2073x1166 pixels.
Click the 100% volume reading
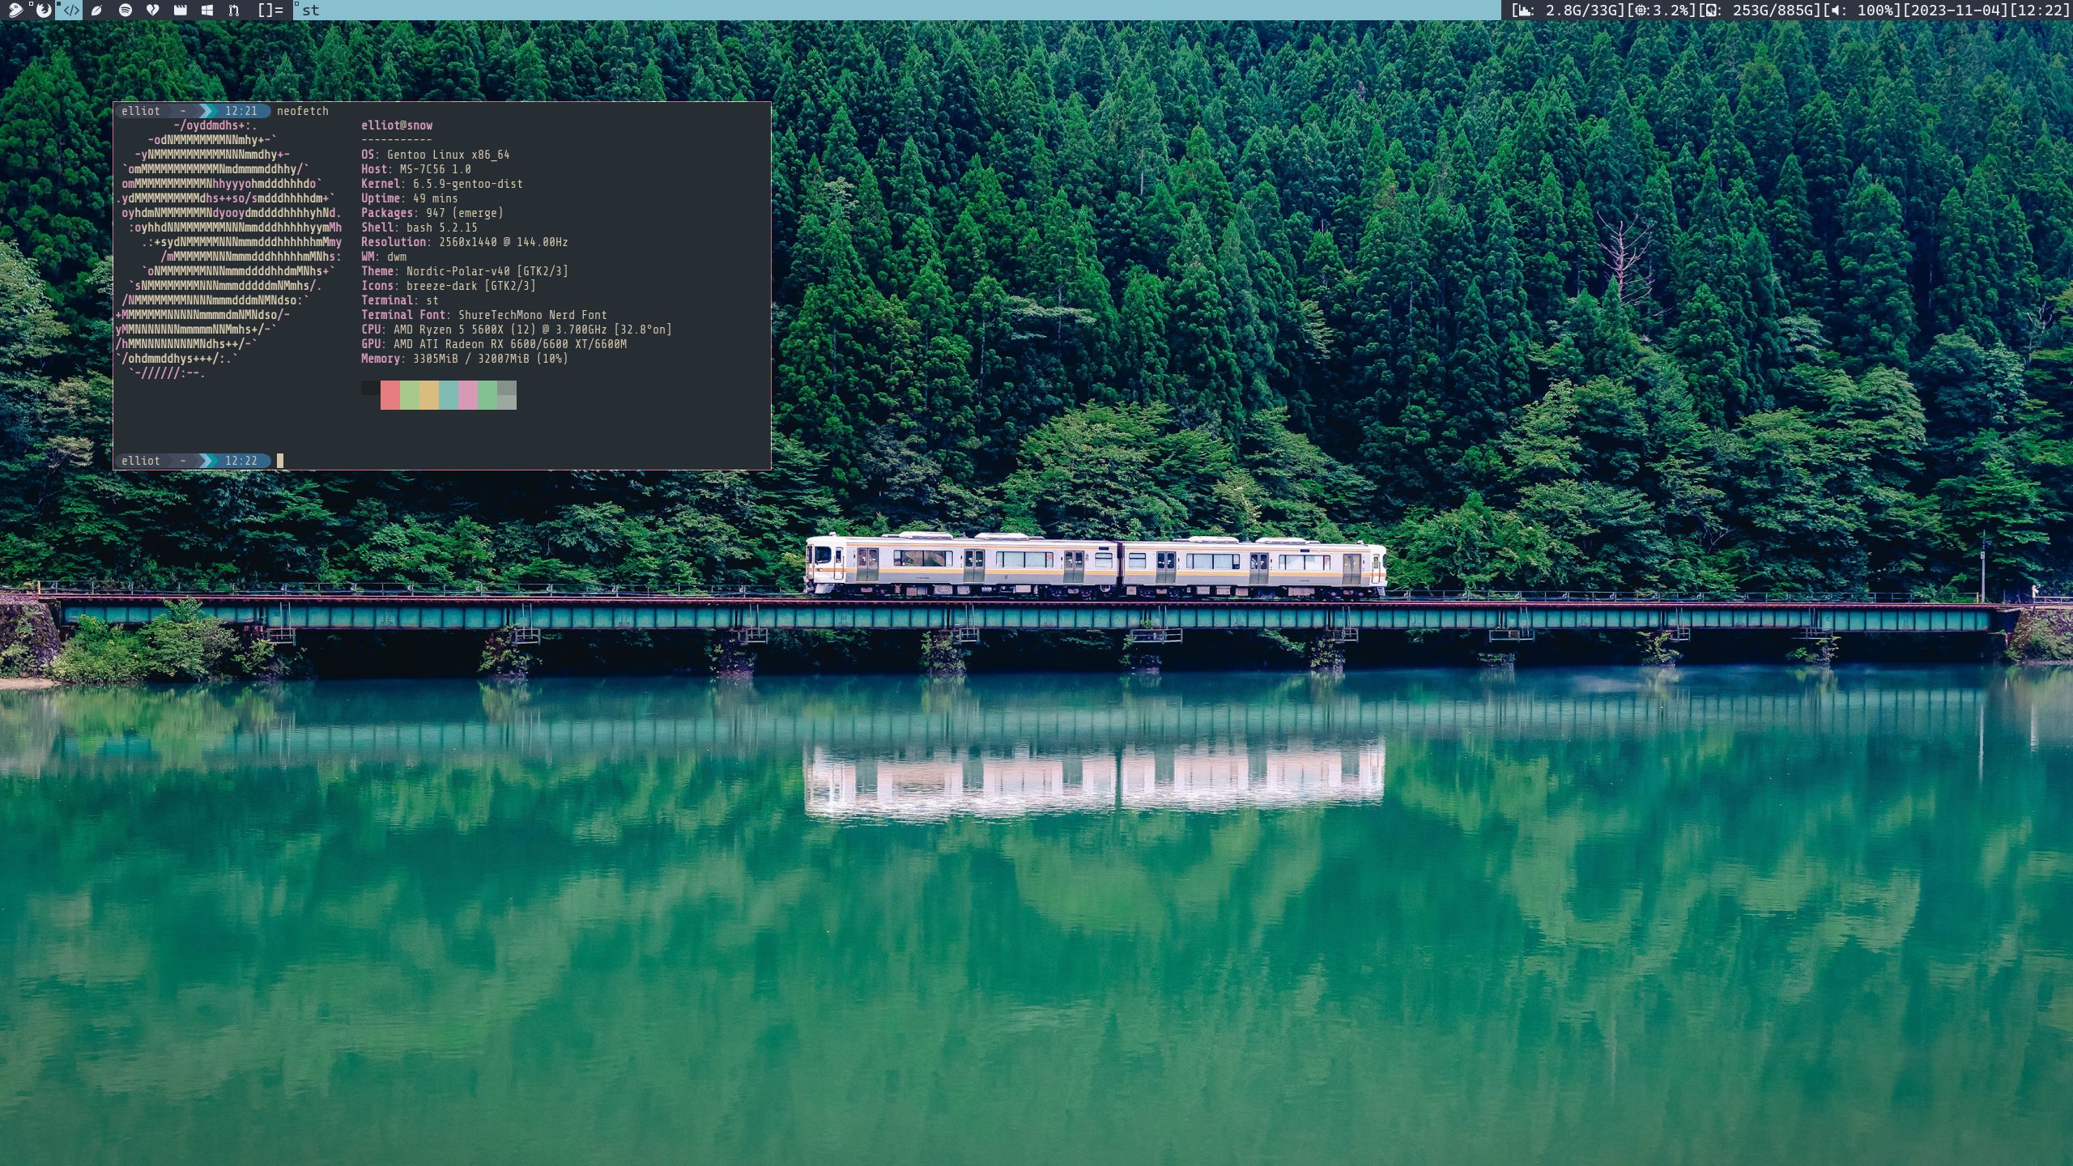click(x=1874, y=10)
